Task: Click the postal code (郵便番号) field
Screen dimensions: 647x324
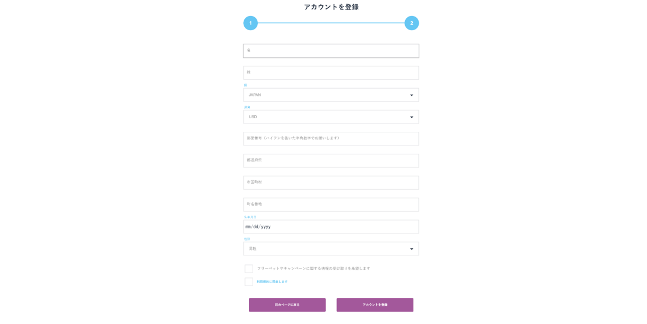Action: pos(331,139)
